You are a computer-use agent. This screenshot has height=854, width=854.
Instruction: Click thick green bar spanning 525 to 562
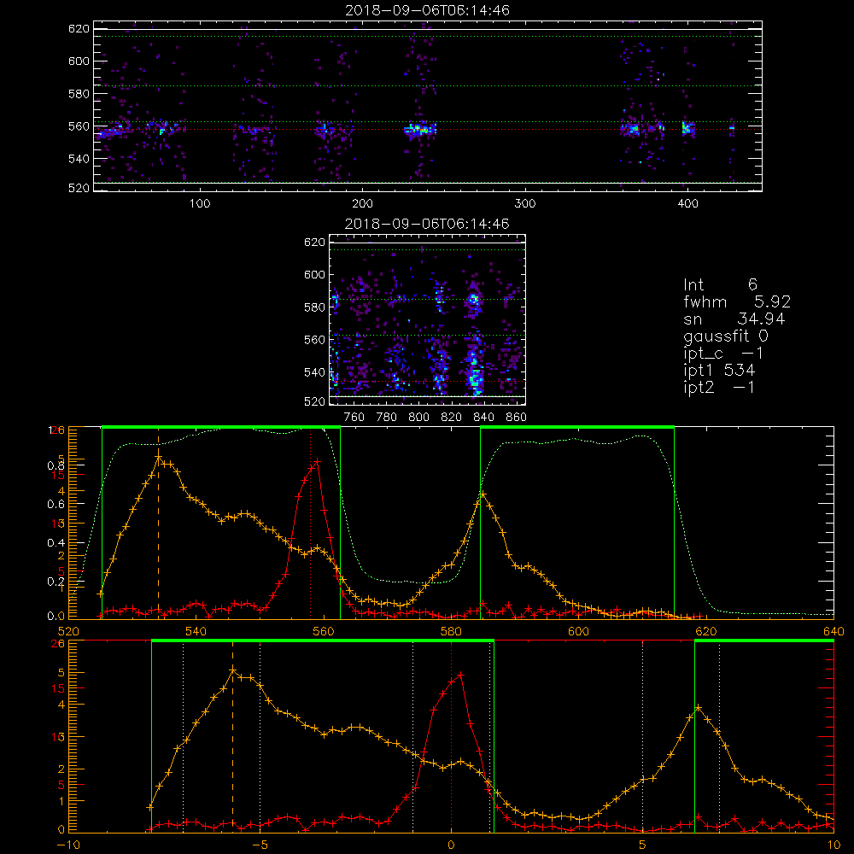tap(221, 428)
